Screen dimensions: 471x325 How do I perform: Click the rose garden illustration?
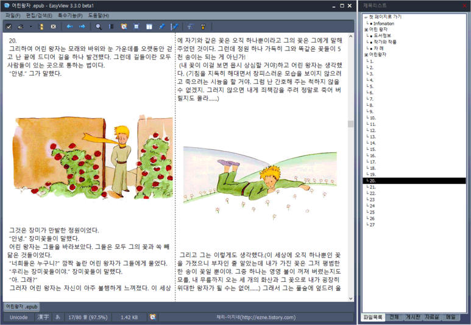[x=93, y=157]
